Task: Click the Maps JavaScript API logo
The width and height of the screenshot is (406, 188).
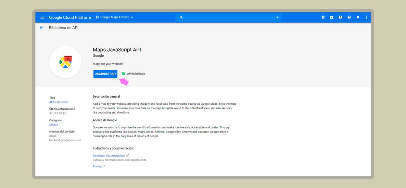Action: pos(65,62)
